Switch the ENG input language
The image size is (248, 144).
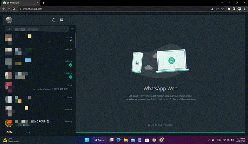pyautogui.click(x=219, y=140)
